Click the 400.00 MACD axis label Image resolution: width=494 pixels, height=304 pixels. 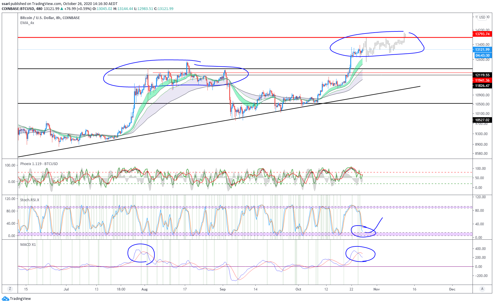(x=480, y=249)
